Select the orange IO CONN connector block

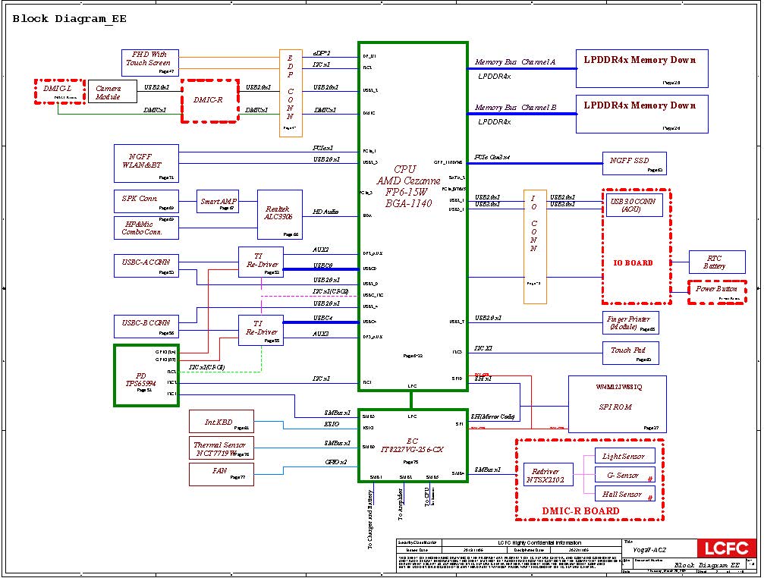click(535, 247)
